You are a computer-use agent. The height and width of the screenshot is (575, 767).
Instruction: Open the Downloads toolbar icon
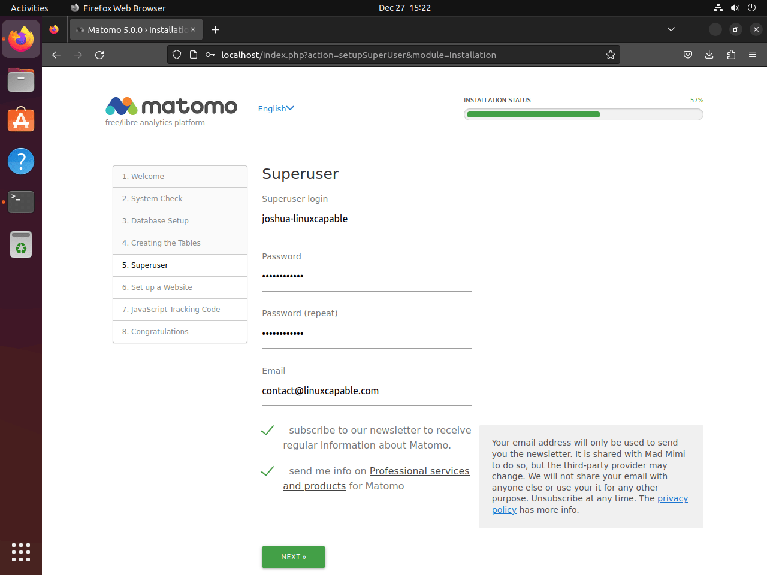coord(709,55)
